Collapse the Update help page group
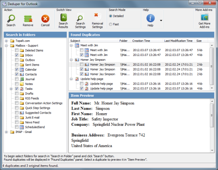The width and height of the screenshot is (218, 170). click(71, 79)
